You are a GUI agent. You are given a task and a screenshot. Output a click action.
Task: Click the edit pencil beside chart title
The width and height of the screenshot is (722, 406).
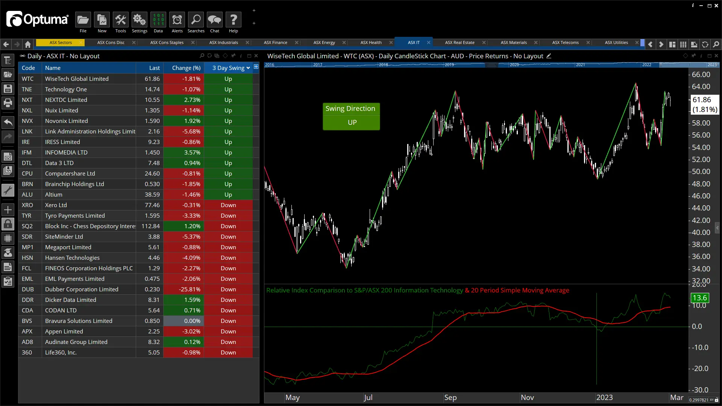(549, 56)
